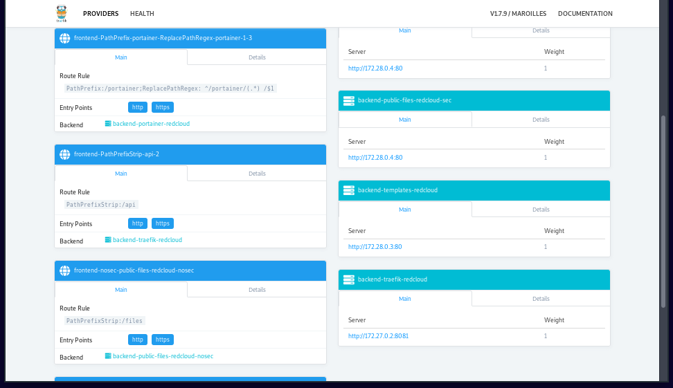Click globe icon of frontend-nosec-public-files-redcloud-nosec
The width and height of the screenshot is (673, 388).
pos(65,270)
